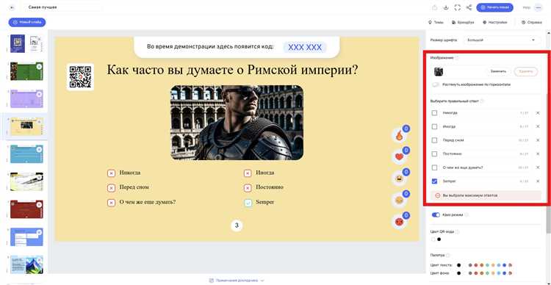Click info icon beside Цвет QR-кода
This screenshot has height=285, width=551.
coord(458,231)
